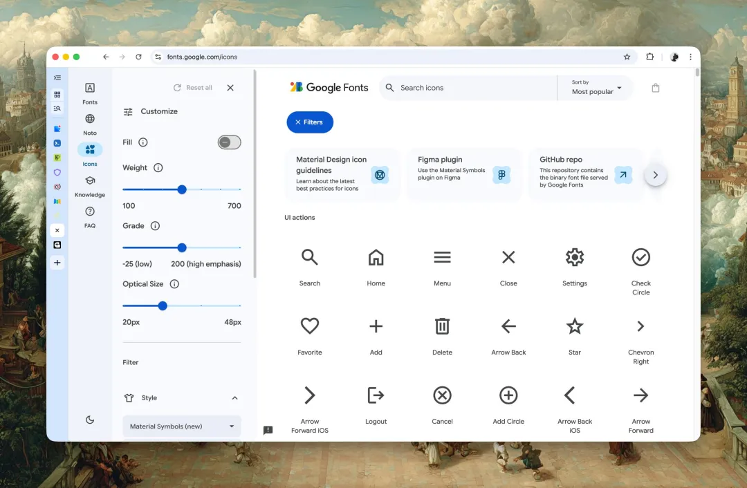
Task: Select the Logout icon in the grid
Action: point(376,395)
